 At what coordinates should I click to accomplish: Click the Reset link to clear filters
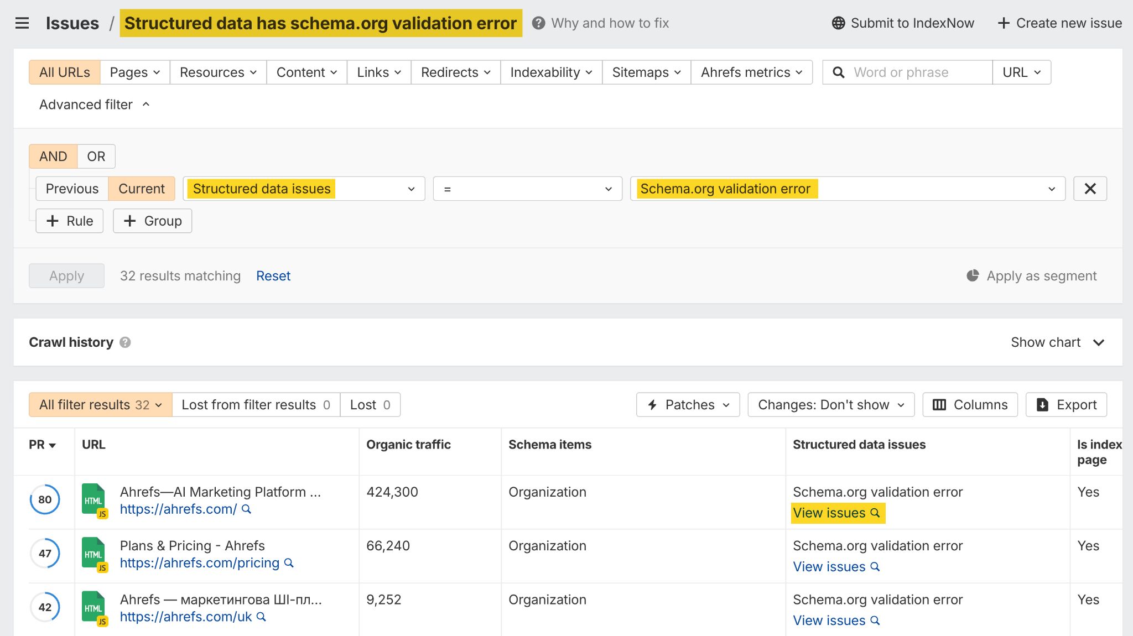click(x=273, y=275)
